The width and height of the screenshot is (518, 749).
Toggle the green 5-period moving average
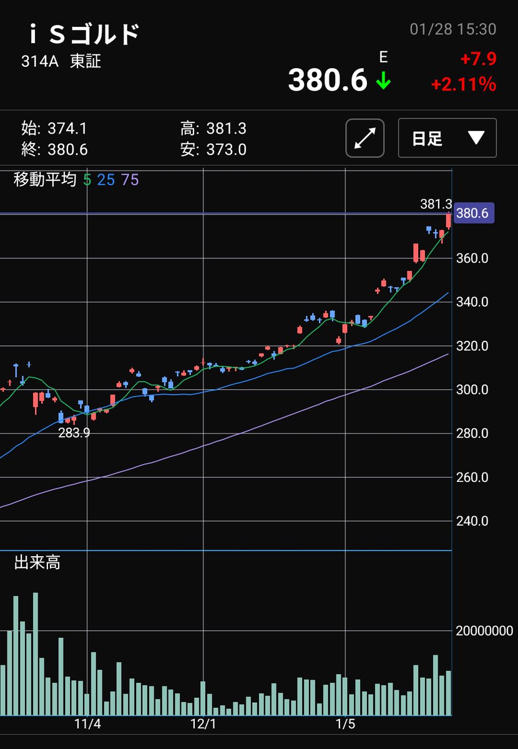click(87, 181)
